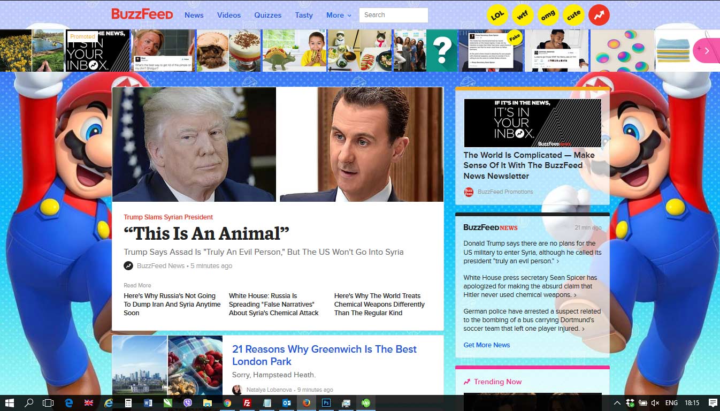This screenshot has height=411, width=720.
Task: Click Natalya Lobanova's author avatar
Action: tap(237, 390)
